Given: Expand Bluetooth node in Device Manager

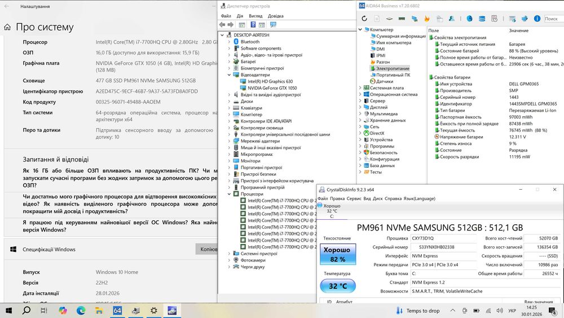Looking at the screenshot, I should coord(229,42).
